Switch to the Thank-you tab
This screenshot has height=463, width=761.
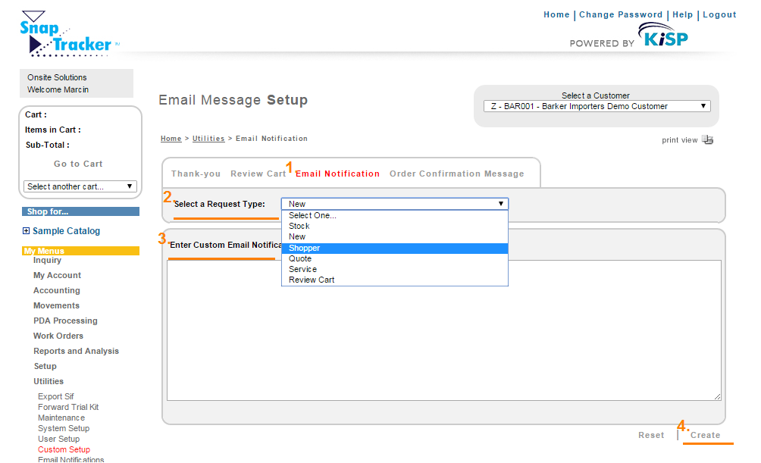[196, 174]
